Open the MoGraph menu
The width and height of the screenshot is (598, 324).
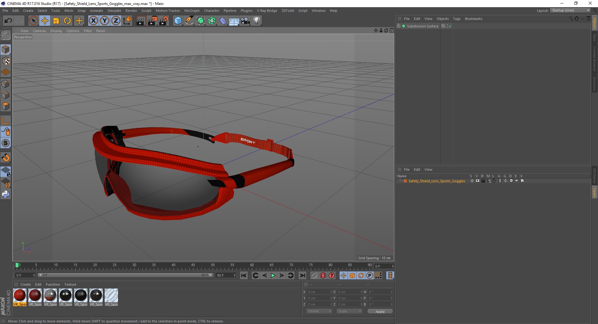192,11
